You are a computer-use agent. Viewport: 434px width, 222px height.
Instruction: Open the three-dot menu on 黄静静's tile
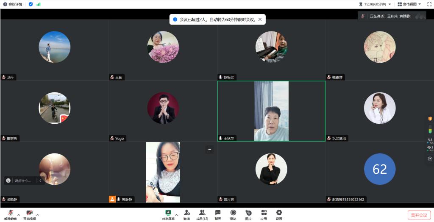coord(209,150)
